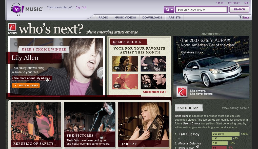Open the Radio tab
Screen dimensions: 258x149
coord(103,17)
